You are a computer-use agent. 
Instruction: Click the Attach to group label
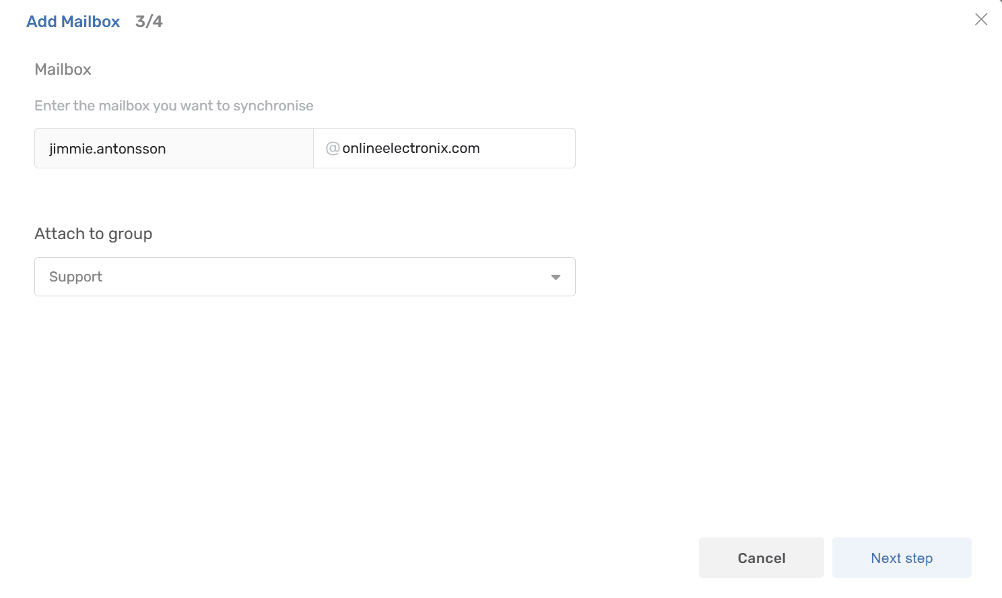click(x=93, y=234)
